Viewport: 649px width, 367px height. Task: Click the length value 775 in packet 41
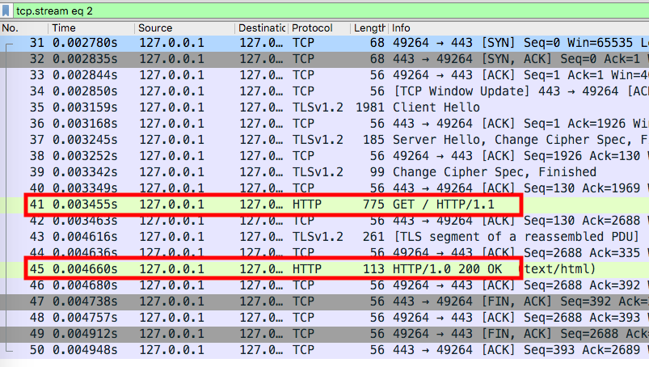click(373, 205)
